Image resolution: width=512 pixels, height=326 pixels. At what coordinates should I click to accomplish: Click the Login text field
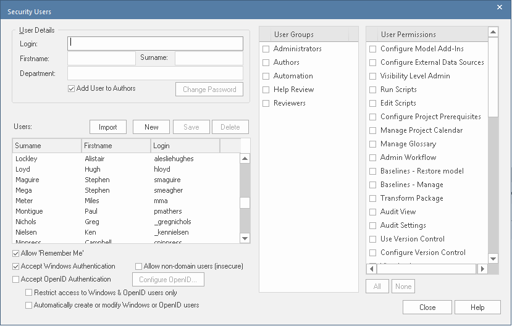click(155, 43)
